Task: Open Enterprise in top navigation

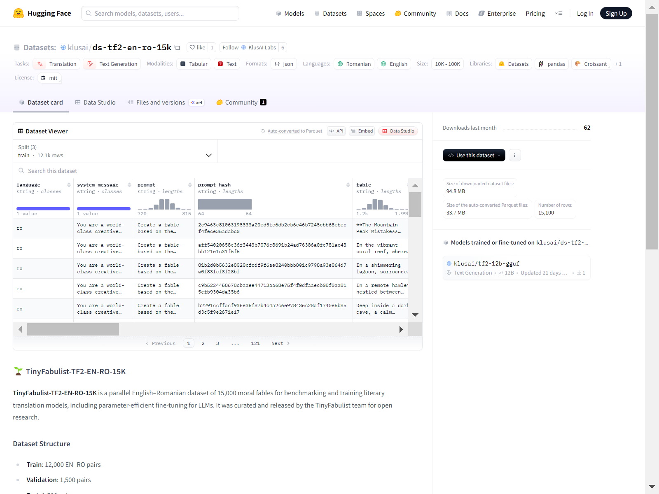Action: [497, 14]
